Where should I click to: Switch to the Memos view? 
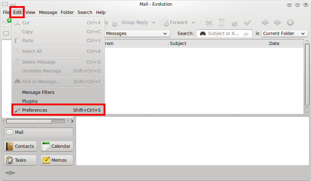57,160
